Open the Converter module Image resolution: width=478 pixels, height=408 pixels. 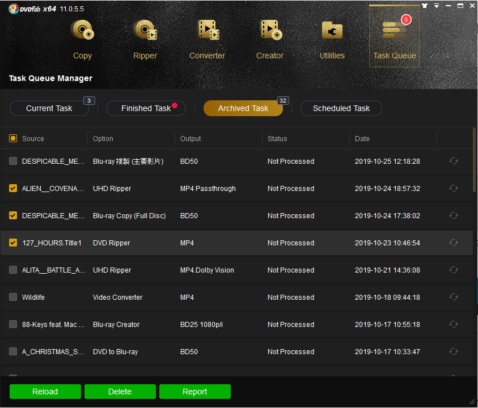coord(208,40)
